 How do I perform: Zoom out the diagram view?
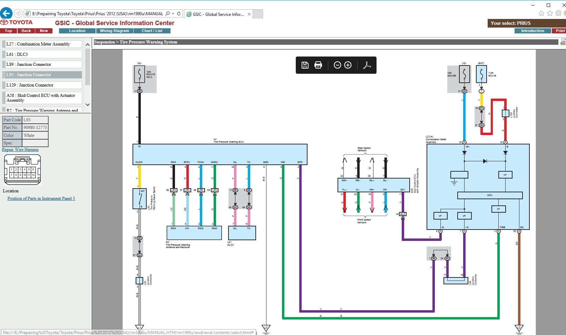[338, 65]
